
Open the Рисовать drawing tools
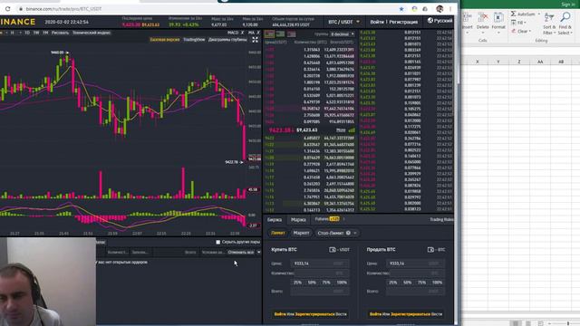coord(60,33)
